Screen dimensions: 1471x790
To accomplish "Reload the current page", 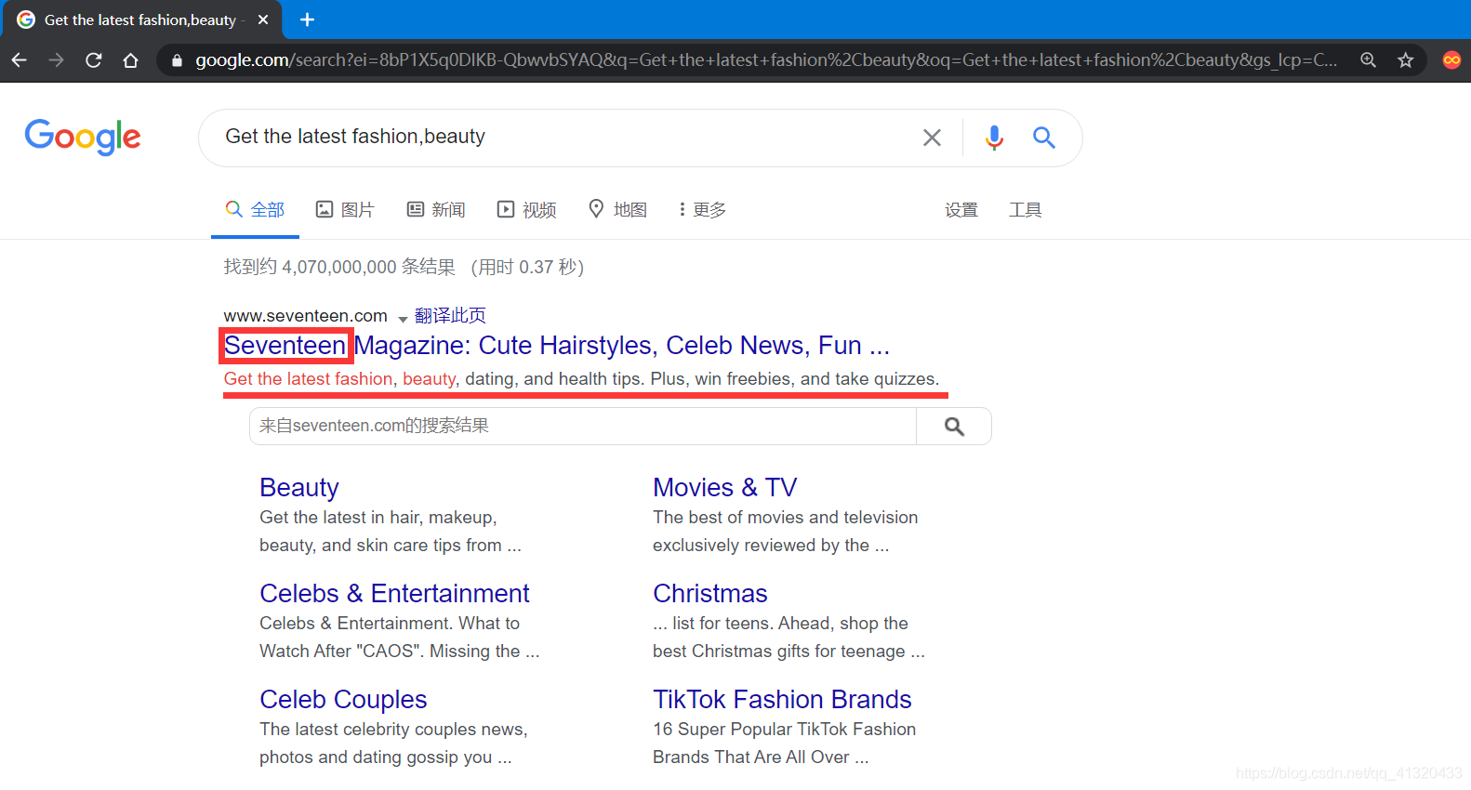I will (93, 60).
